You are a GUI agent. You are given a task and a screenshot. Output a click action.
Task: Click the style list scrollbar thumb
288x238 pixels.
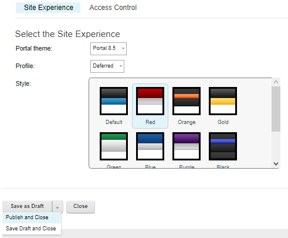(276, 109)
